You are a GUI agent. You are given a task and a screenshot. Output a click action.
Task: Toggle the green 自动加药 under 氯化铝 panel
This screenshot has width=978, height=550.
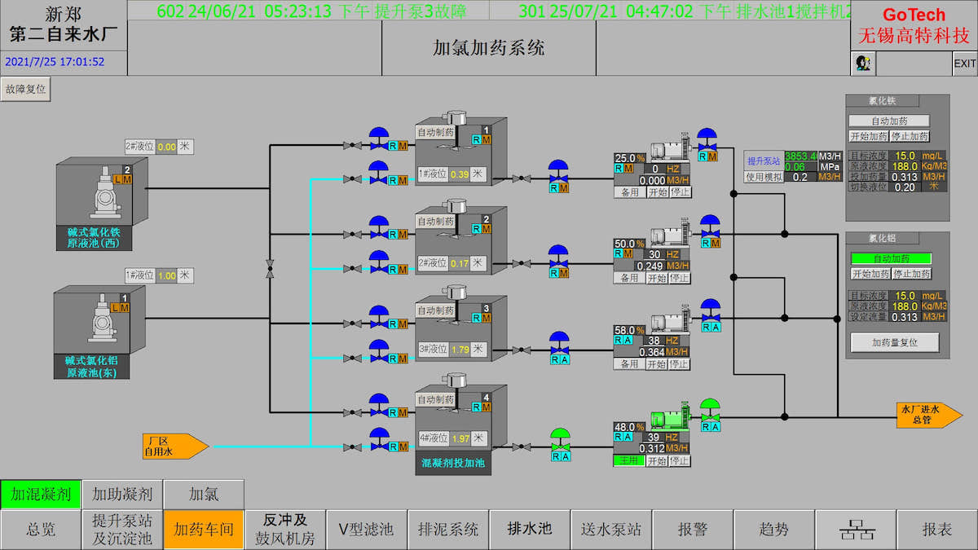click(x=889, y=258)
